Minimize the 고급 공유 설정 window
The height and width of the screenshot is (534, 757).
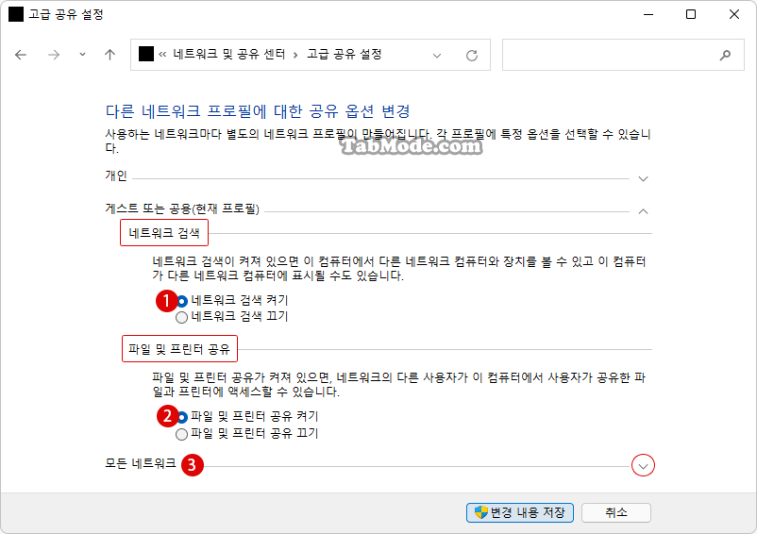(x=648, y=14)
